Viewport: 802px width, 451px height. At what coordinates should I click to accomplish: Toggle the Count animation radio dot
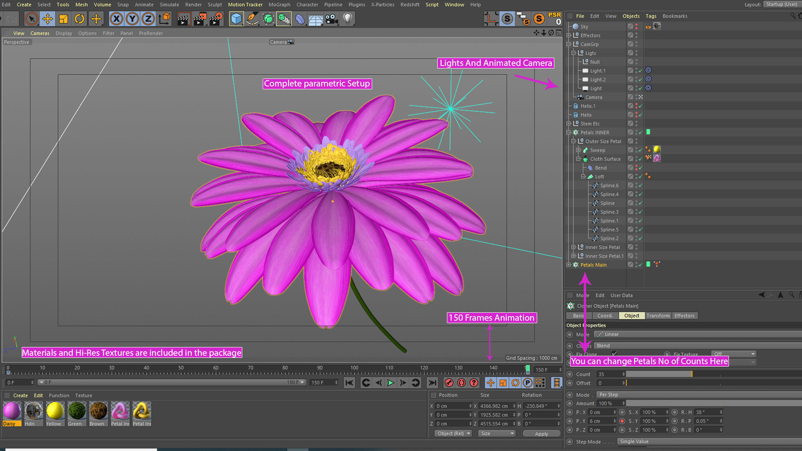(x=570, y=374)
